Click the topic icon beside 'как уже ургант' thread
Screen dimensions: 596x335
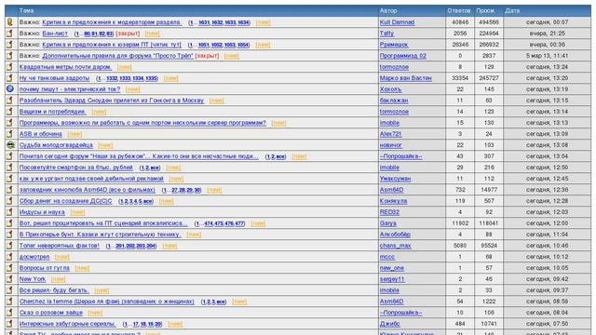click(10, 179)
